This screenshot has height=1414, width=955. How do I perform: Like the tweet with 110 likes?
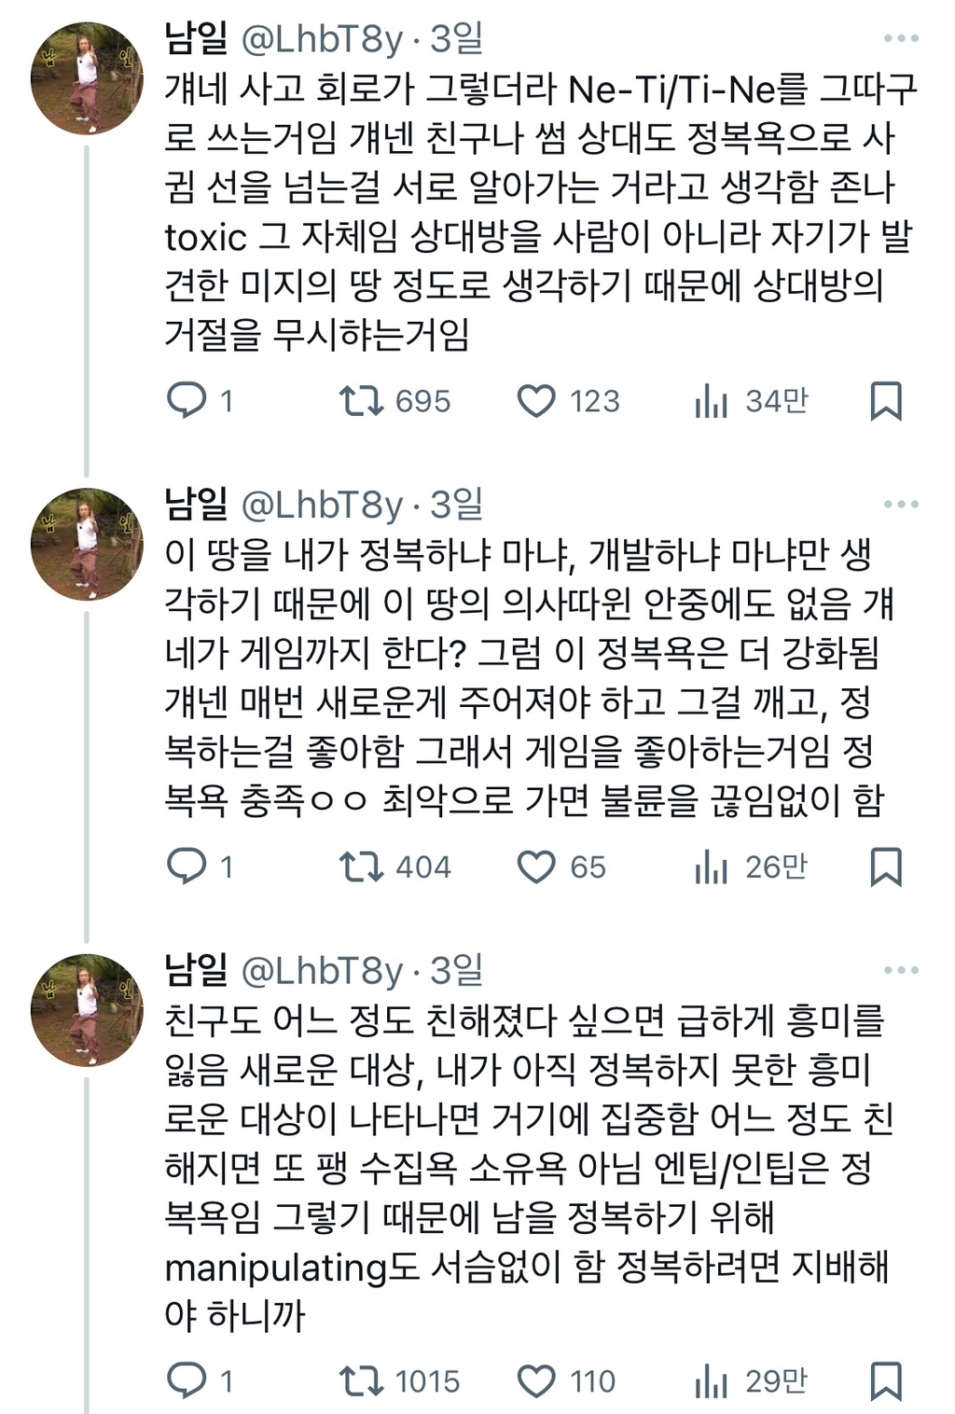(536, 1380)
